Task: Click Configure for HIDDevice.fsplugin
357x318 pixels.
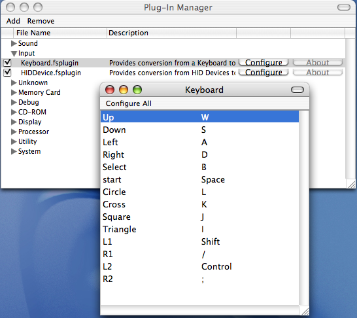Action: pyautogui.click(x=263, y=73)
